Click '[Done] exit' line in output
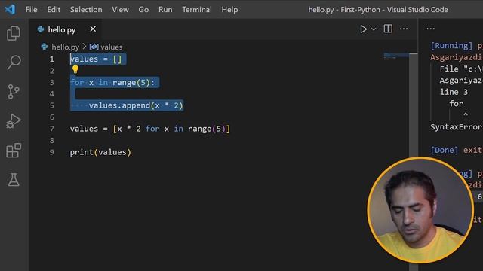This screenshot has width=483, height=271. (x=456, y=150)
